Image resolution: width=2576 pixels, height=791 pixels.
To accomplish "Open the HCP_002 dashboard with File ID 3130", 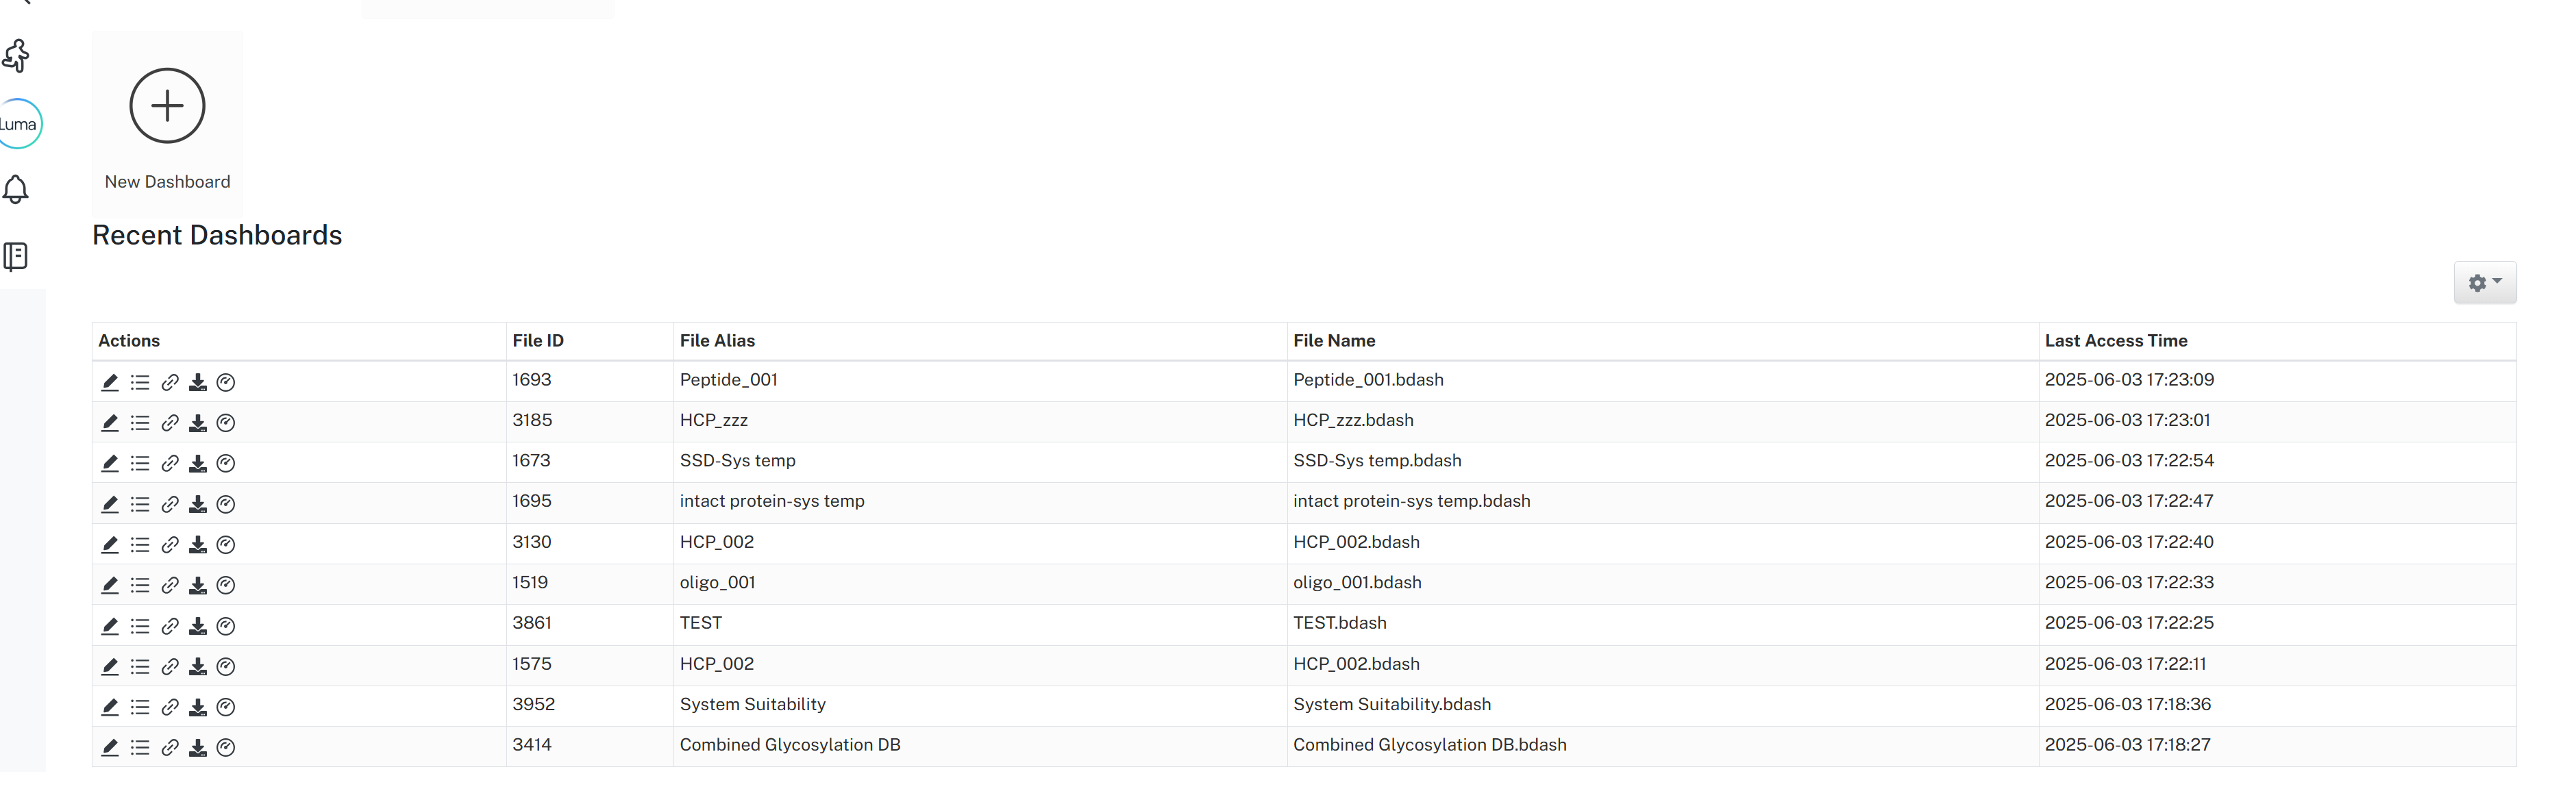I will click(716, 542).
